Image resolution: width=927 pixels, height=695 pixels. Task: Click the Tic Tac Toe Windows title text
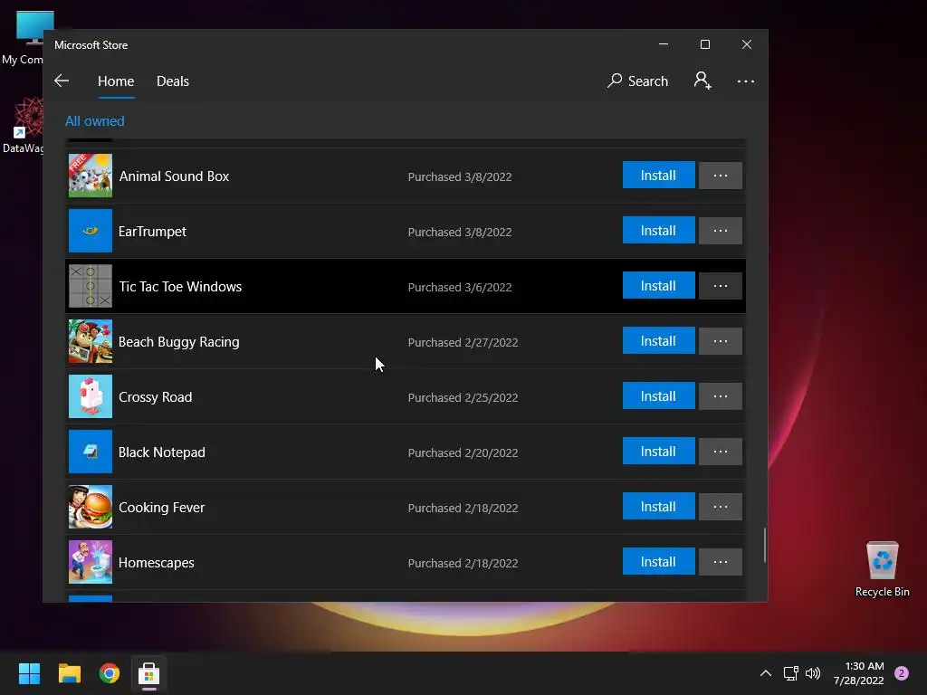[x=180, y=287]
